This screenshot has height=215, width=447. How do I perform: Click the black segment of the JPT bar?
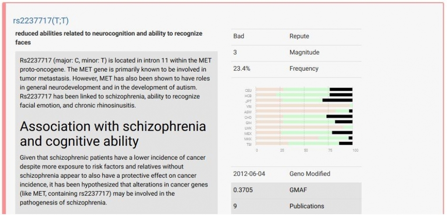click(x=337, y=100)
